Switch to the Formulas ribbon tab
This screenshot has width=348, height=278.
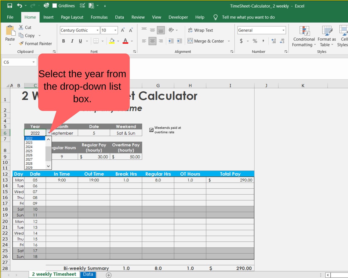coord(99,17)
